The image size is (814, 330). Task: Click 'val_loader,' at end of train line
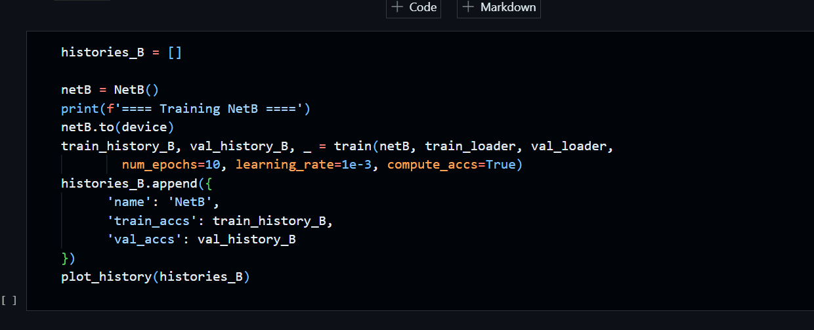click(572, 146)
